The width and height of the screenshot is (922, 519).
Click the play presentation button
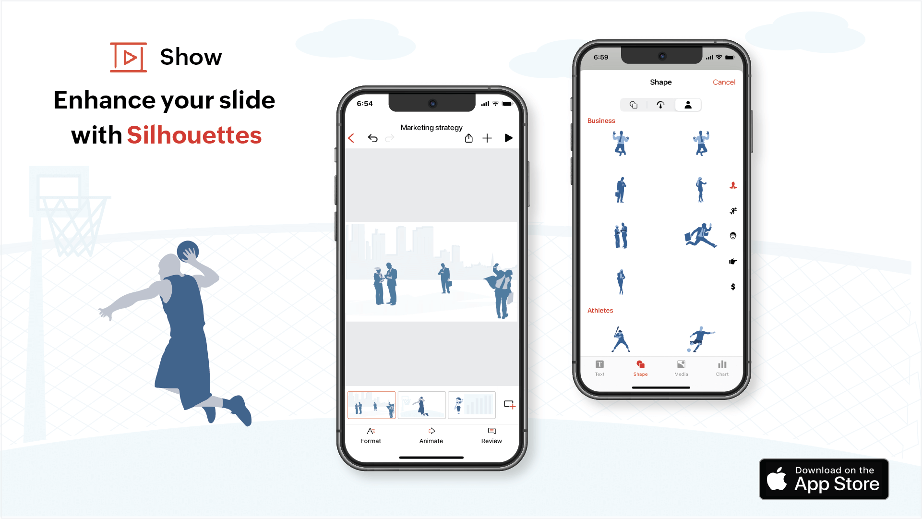pos(509,139)
